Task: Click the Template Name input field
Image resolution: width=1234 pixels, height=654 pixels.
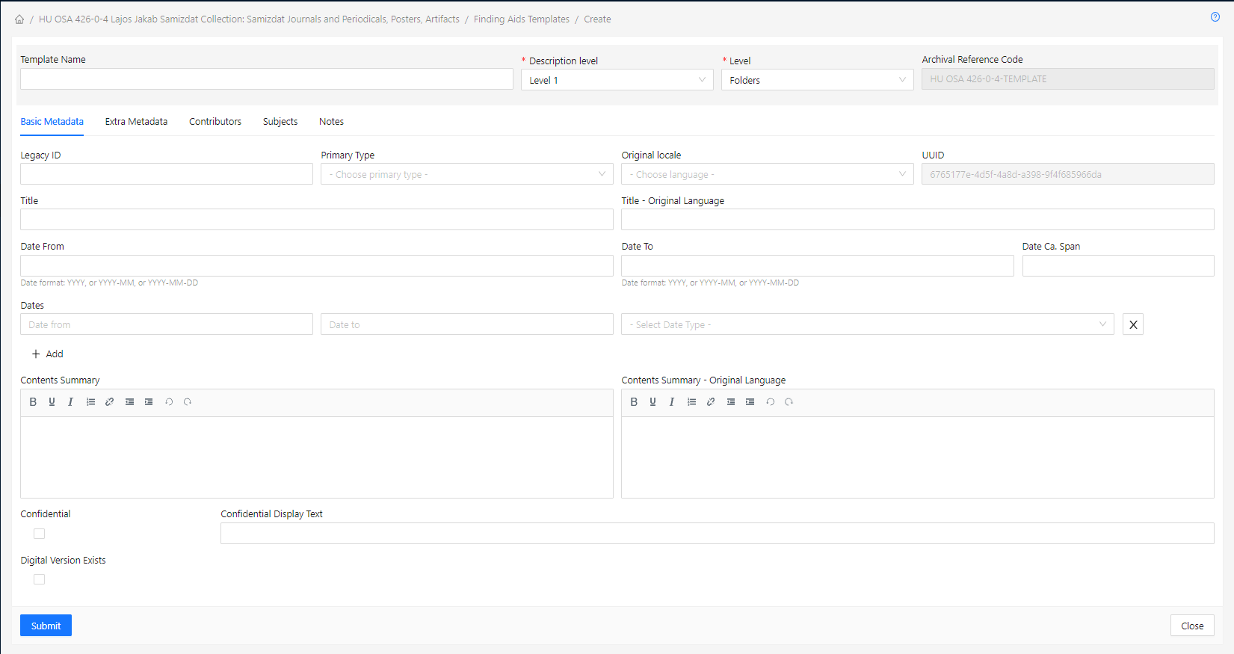Action: (x=267, y=79)
